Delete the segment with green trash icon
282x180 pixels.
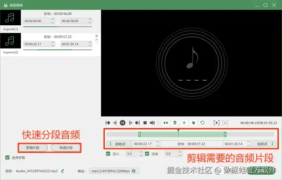click(175, 123)
